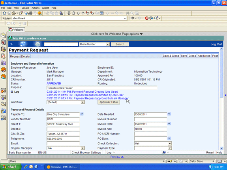Screen dimensions: 227x170
Task: Open the File menu
Action: [x=3, y=8]
